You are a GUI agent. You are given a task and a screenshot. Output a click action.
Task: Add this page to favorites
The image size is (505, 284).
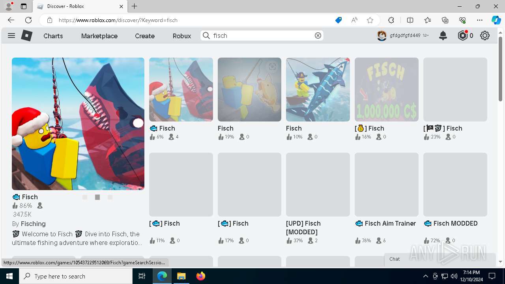tap(370, 20)
